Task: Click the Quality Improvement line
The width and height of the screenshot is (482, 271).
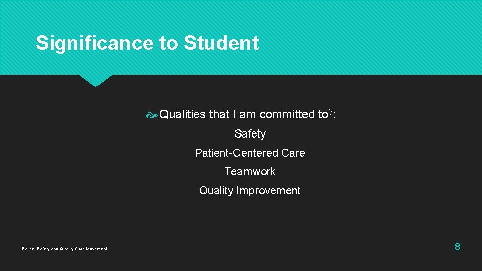Action: 250,191
